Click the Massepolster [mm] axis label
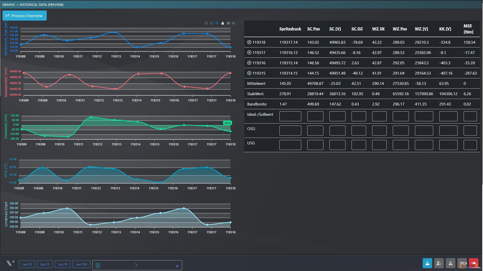483x271 pixels. (6, 82)
